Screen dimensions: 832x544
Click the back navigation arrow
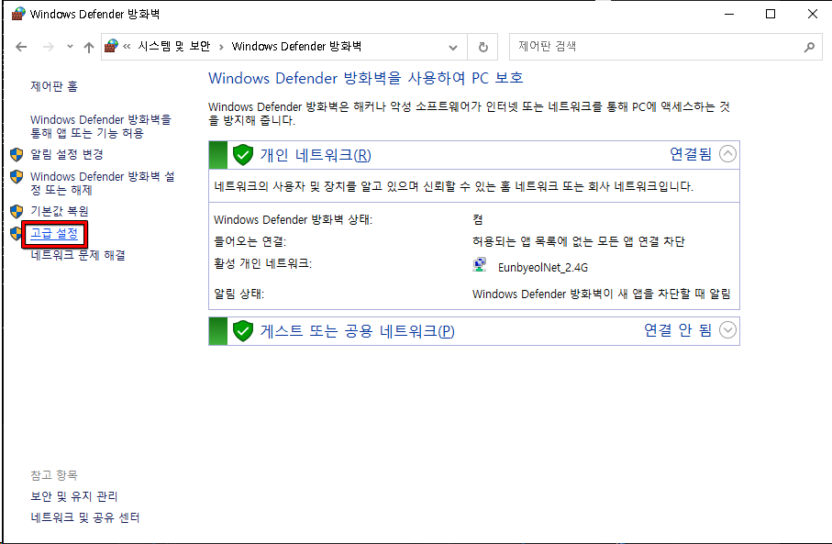(x=20, y=47)
